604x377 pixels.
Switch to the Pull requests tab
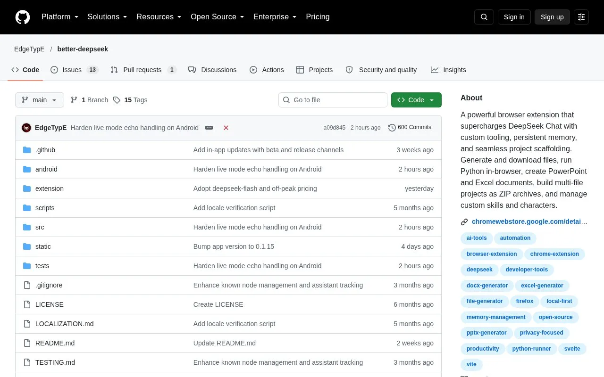143,70
